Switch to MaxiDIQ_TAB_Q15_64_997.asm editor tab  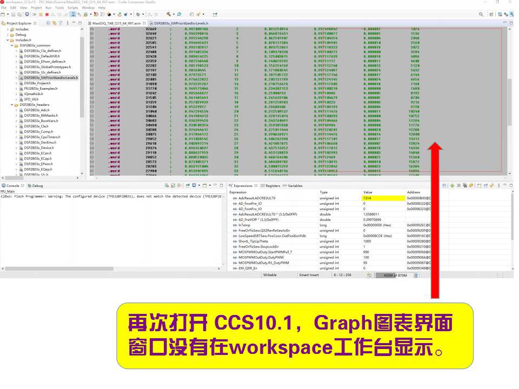click(116, 23)
